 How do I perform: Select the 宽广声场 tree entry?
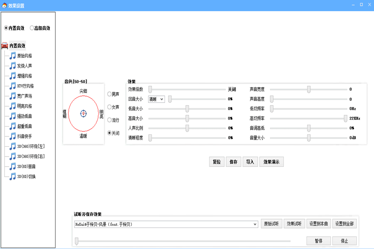[24, 96]
